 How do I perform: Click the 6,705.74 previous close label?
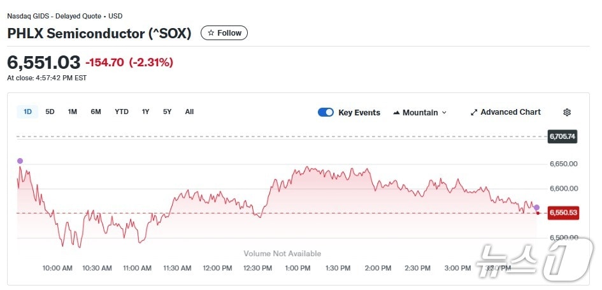(x=563, y=136)
